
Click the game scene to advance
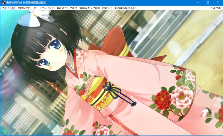tap(111, 73)
